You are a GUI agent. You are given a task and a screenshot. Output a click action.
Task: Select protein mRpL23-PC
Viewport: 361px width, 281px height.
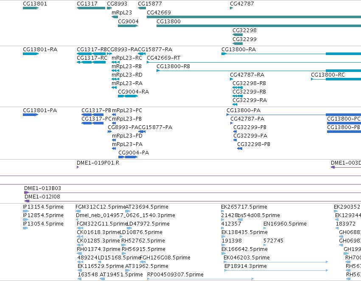pos(127,110)
